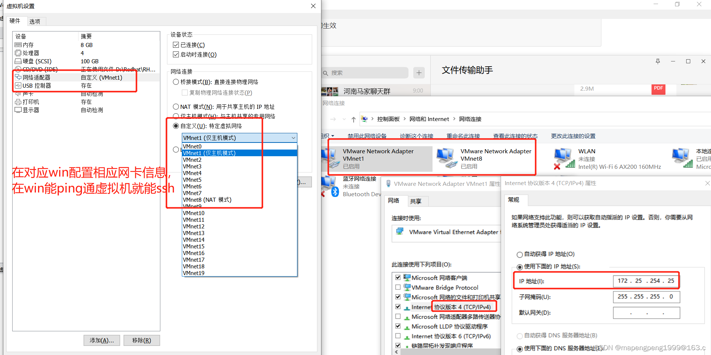Click 禁用此网络设备 toolbar command
The image size is (711, 355).
(x=367, y=136)
